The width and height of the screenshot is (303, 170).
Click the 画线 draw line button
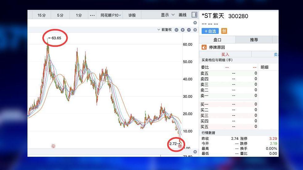coord(183,15)
